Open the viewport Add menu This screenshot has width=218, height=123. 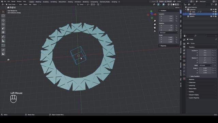30,4
